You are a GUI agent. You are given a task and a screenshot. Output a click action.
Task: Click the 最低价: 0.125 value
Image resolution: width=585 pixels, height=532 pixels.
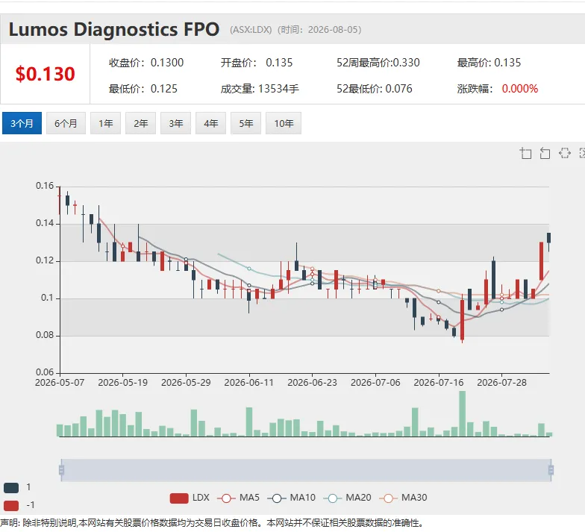tap(143, 89)
